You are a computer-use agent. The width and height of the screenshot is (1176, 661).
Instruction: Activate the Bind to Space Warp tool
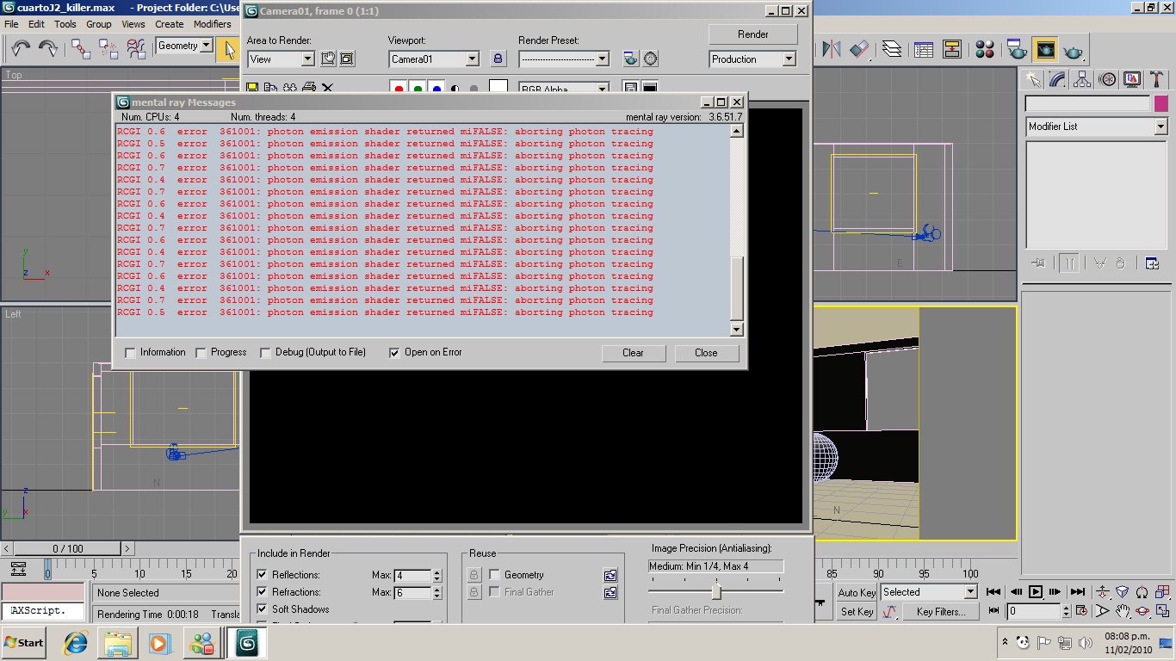click(136, 49)
